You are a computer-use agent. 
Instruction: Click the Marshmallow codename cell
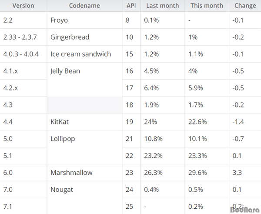pyautogui.click(x=84, y=173)
